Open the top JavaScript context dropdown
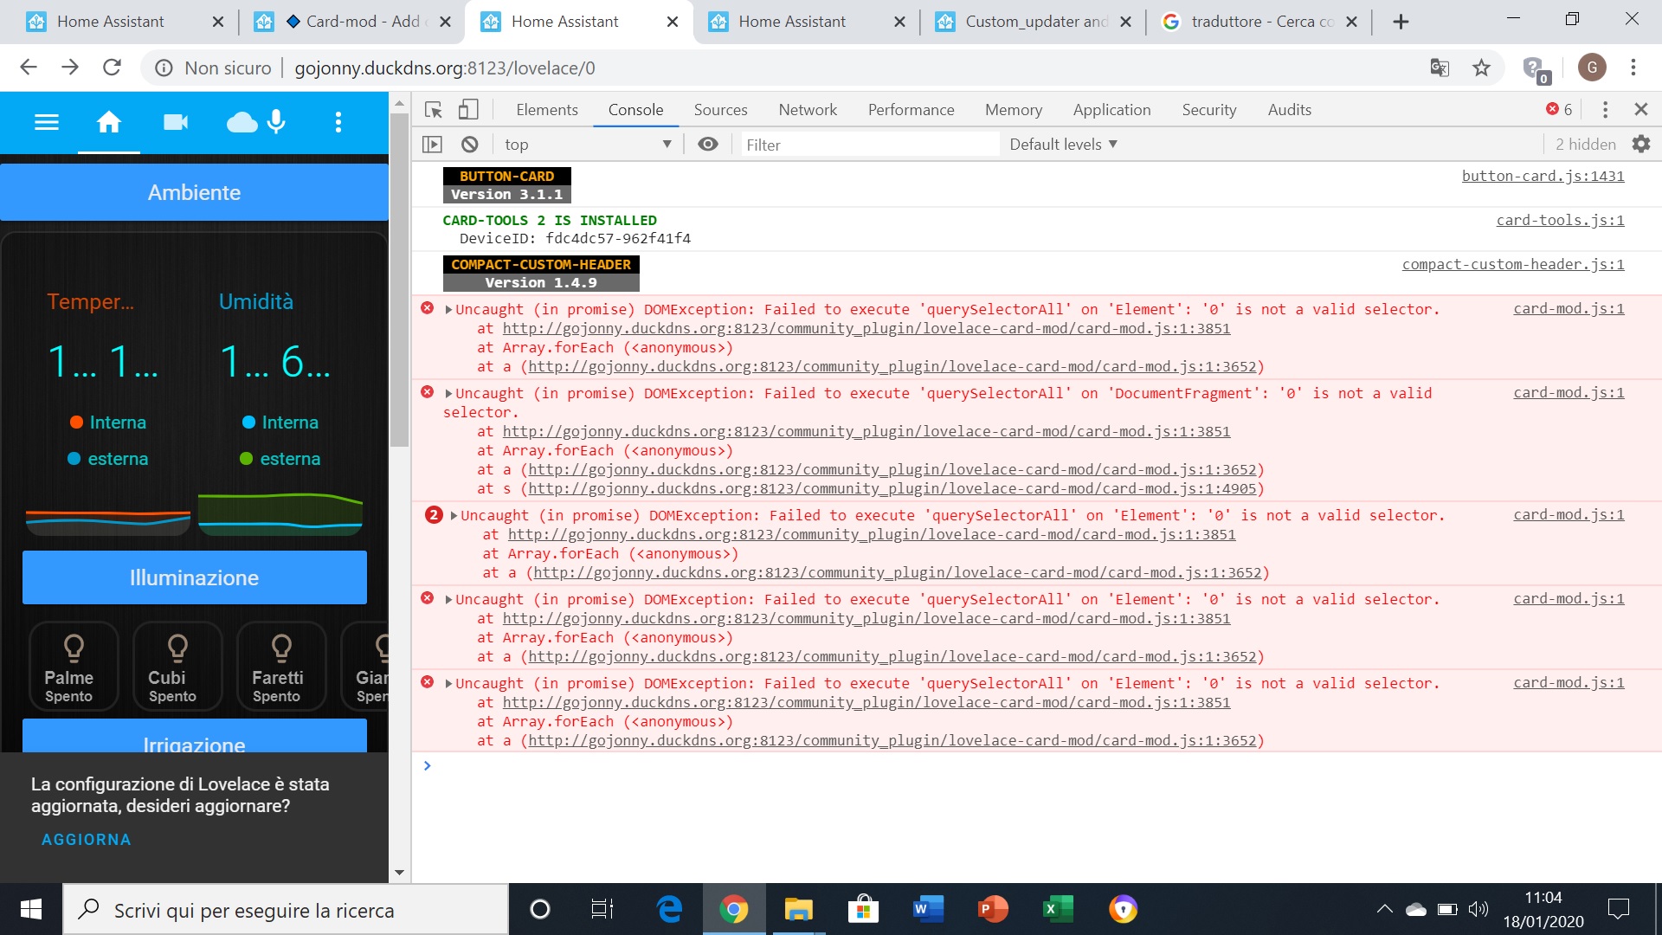Image resolution: width=1662 pixels, height=935 pixels. coord(588,145)
